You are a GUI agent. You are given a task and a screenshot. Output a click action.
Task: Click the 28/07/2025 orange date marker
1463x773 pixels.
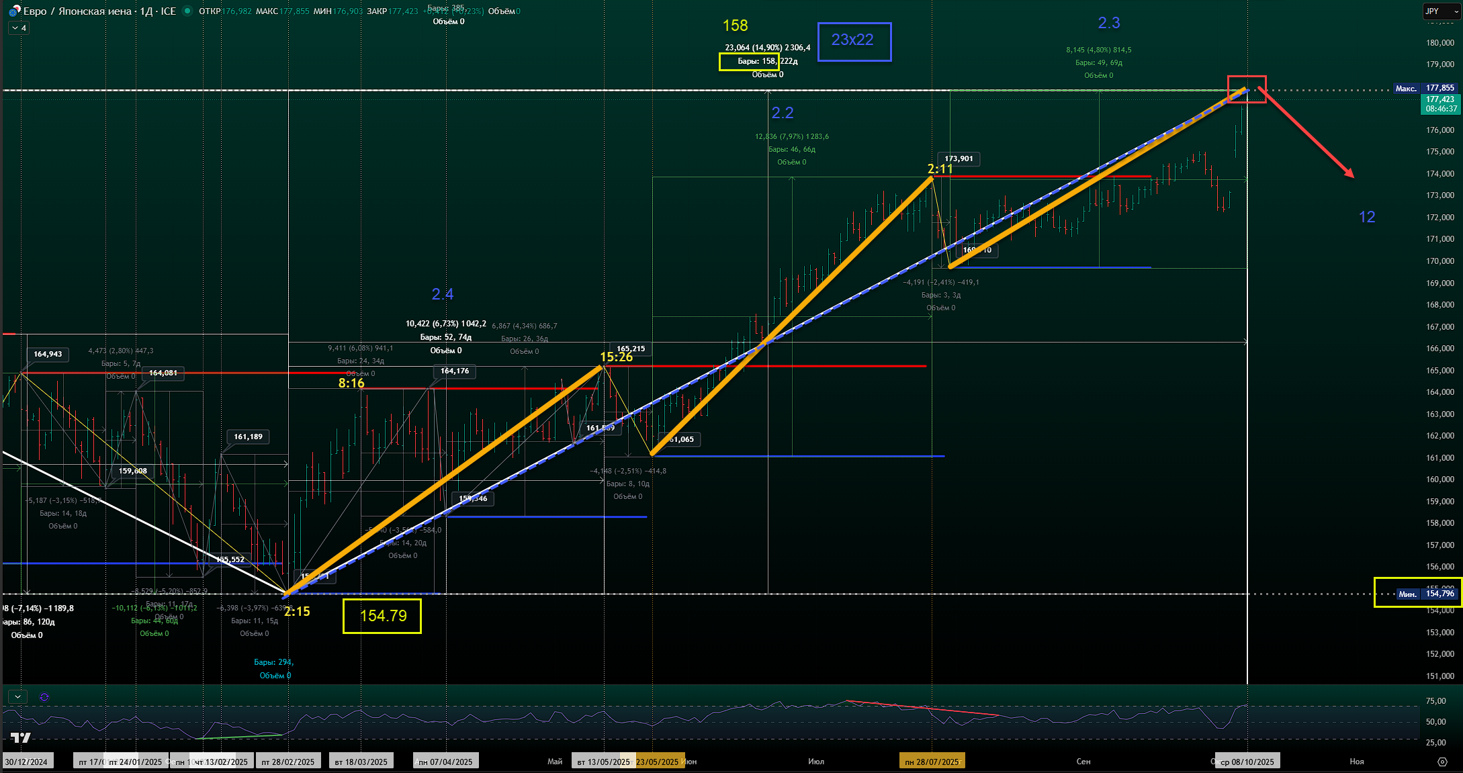tap(932, 762)
